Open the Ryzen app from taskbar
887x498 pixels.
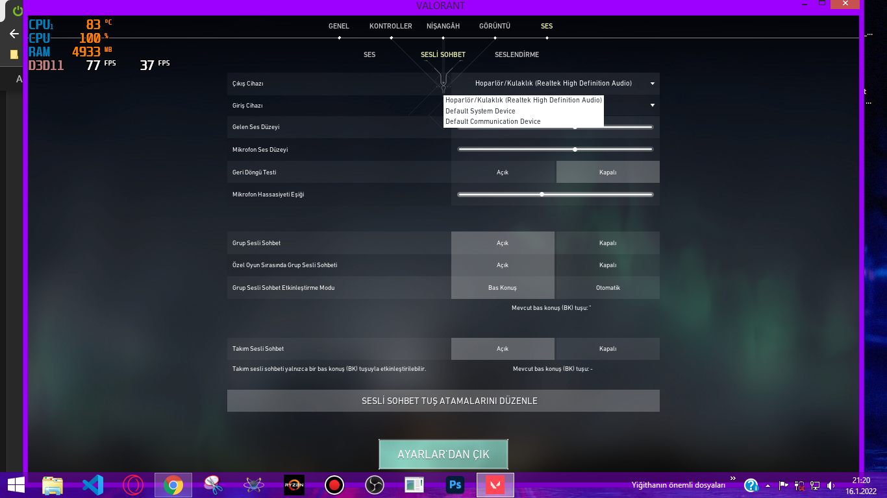coord(294,484)
